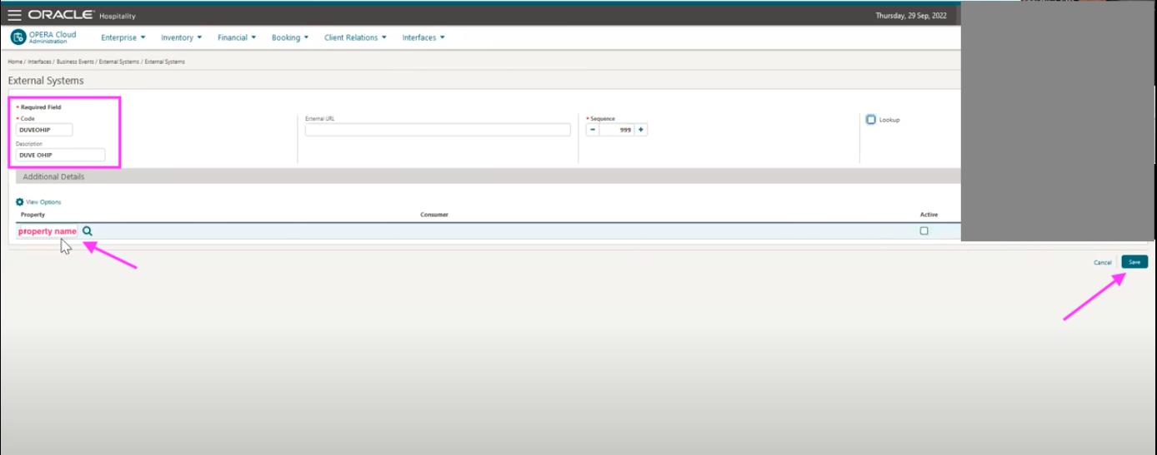Click the Property name input field
The height and width of the screenshot is (455, 1157).
pyautogui.click(x=48, y=231)
